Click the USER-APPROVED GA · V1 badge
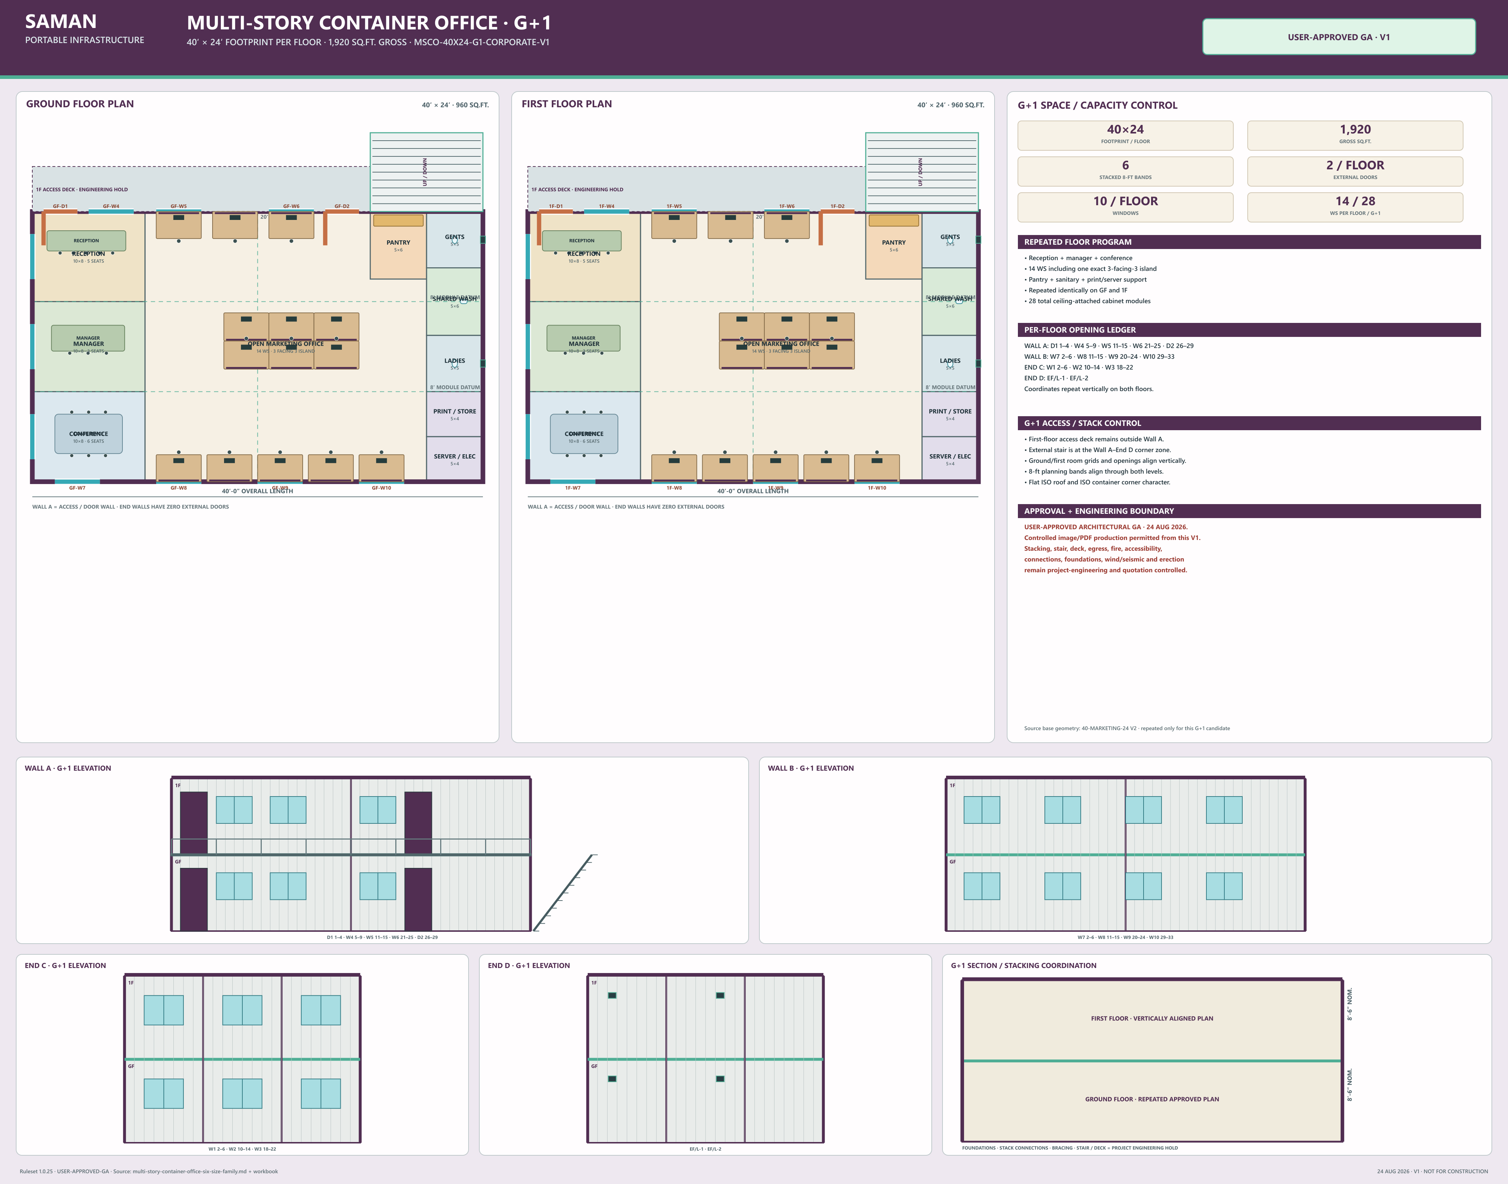The image size is (1508, 1184). [1338, 37]
